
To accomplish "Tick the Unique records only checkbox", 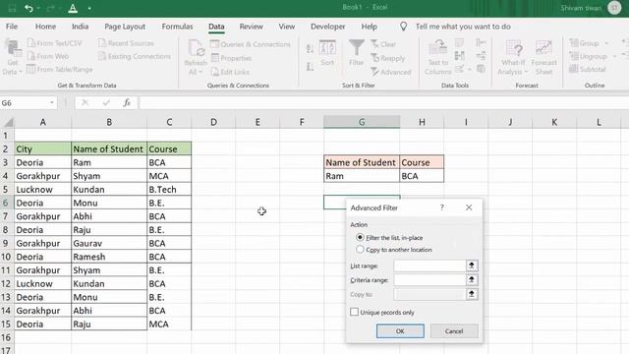I will click(x=354, y=312).
